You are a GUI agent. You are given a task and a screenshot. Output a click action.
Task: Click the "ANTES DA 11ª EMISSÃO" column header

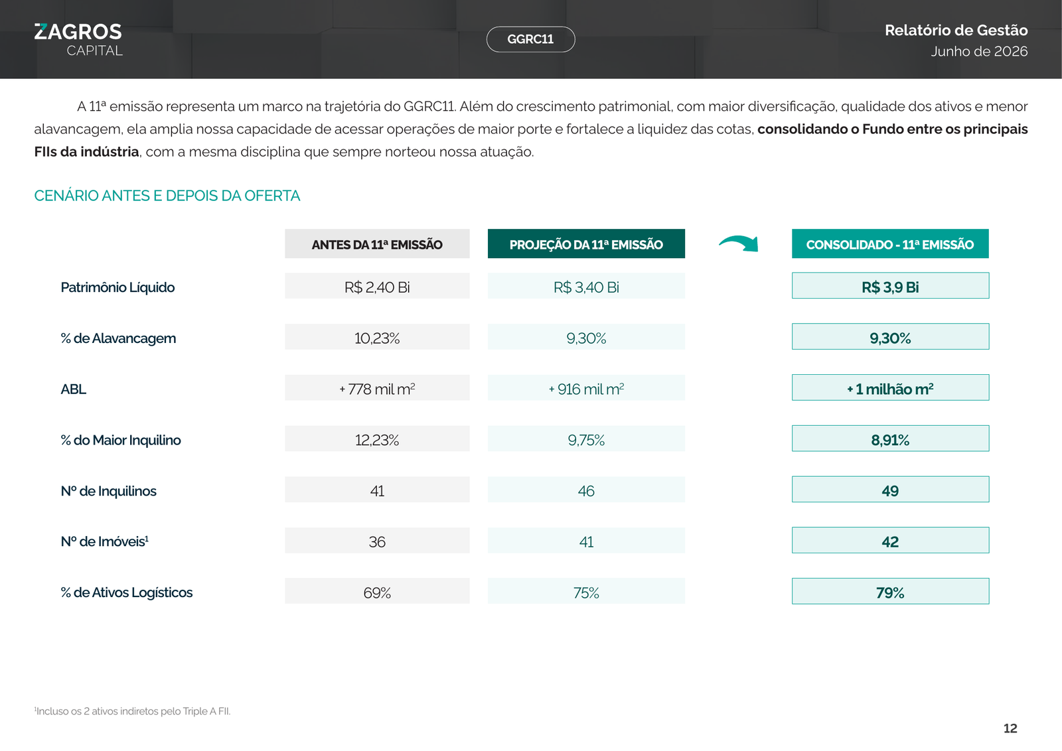pos(377,244)
